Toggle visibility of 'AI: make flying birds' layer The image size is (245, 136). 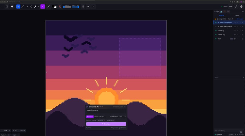[x=216, y=23]
